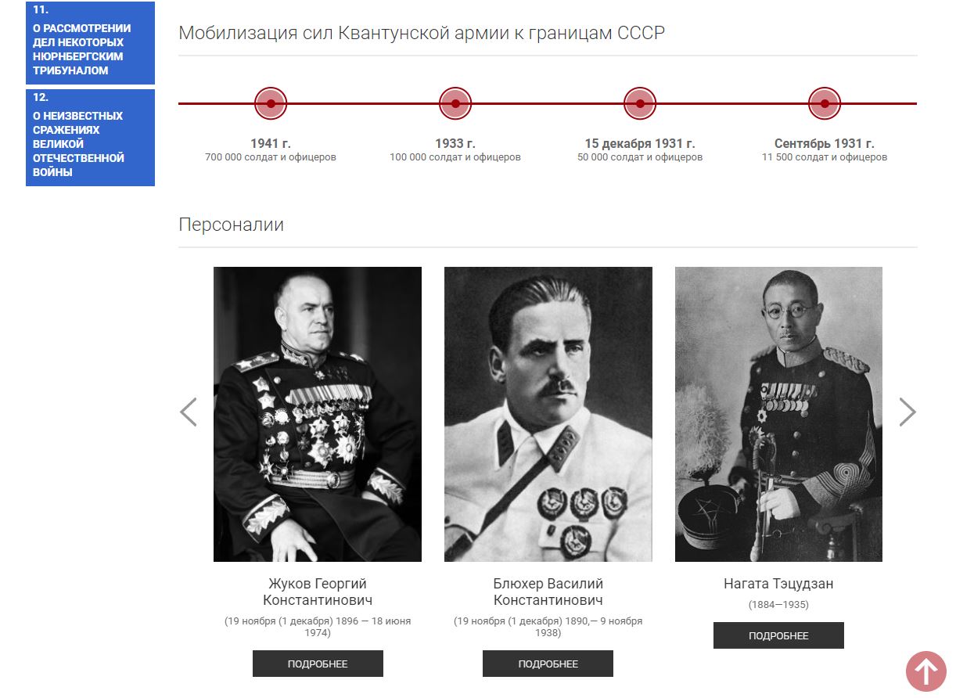Viewport: 956px width, 698px height.
Task: Click Подробнее under Нагата Тэцудзан
Action: pyautogui.click(x=778, y=635)
